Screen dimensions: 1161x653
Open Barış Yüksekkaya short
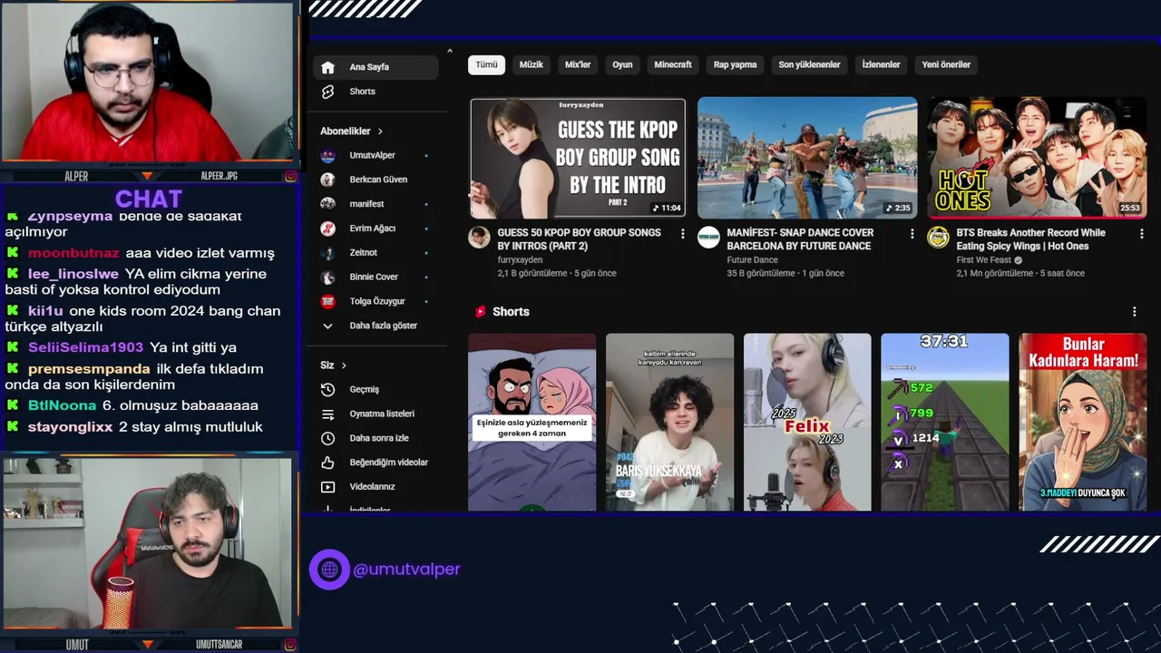tap(669, 422)
